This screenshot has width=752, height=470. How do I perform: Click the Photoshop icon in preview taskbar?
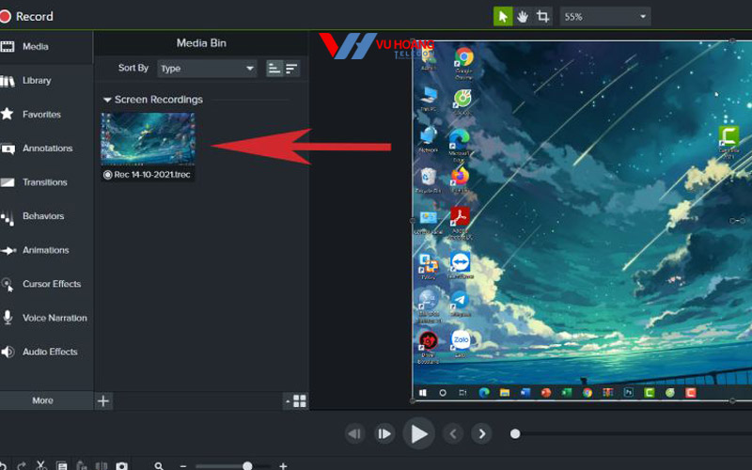pos(628,393)
